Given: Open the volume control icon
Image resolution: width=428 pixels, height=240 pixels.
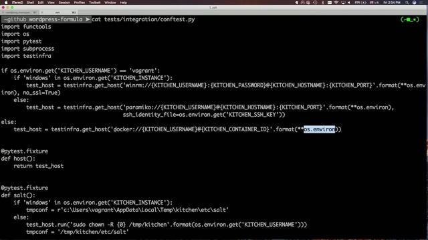Looking at the screenshot, I should click(349, 3).
